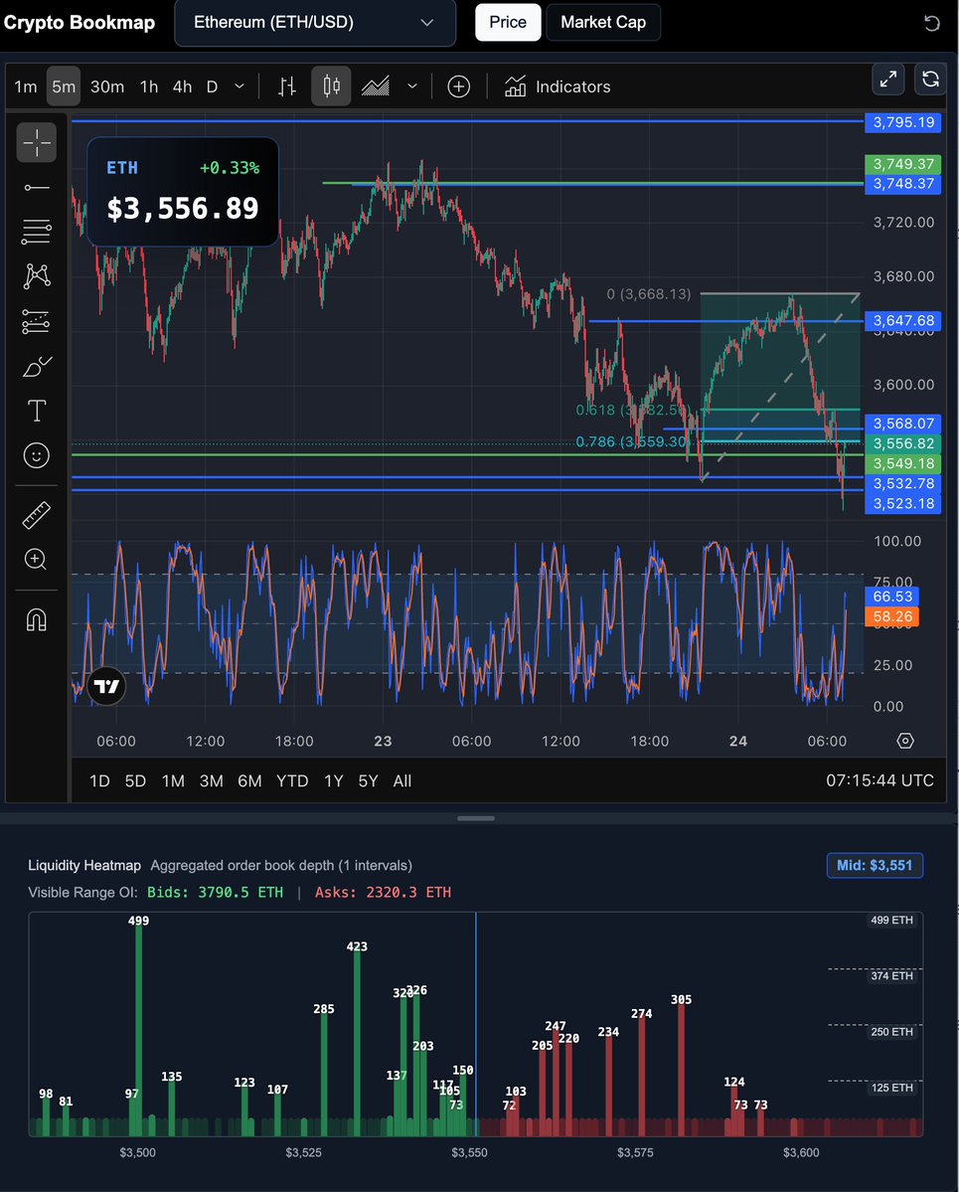Image resolution: width=959 pixels, height=1192 pixels.
Task: Set the date range to All
Action: tap(402, 780)
